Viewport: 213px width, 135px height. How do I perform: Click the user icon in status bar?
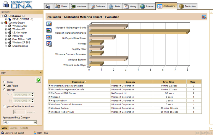click(x=35, y=133)
